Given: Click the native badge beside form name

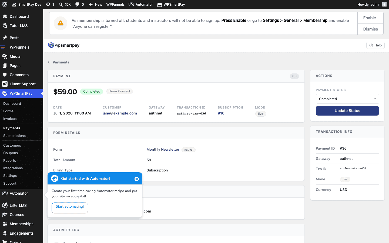Looking at the screenshot, I should (x=188, y=150).
